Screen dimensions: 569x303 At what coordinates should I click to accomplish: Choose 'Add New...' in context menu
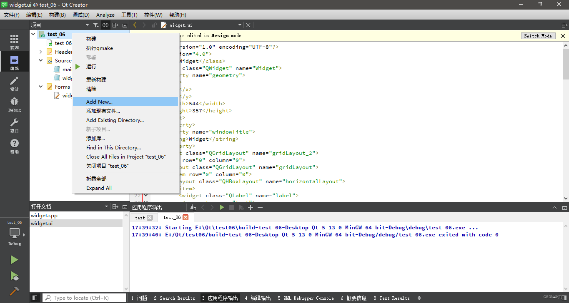click(x=125, y=102)
